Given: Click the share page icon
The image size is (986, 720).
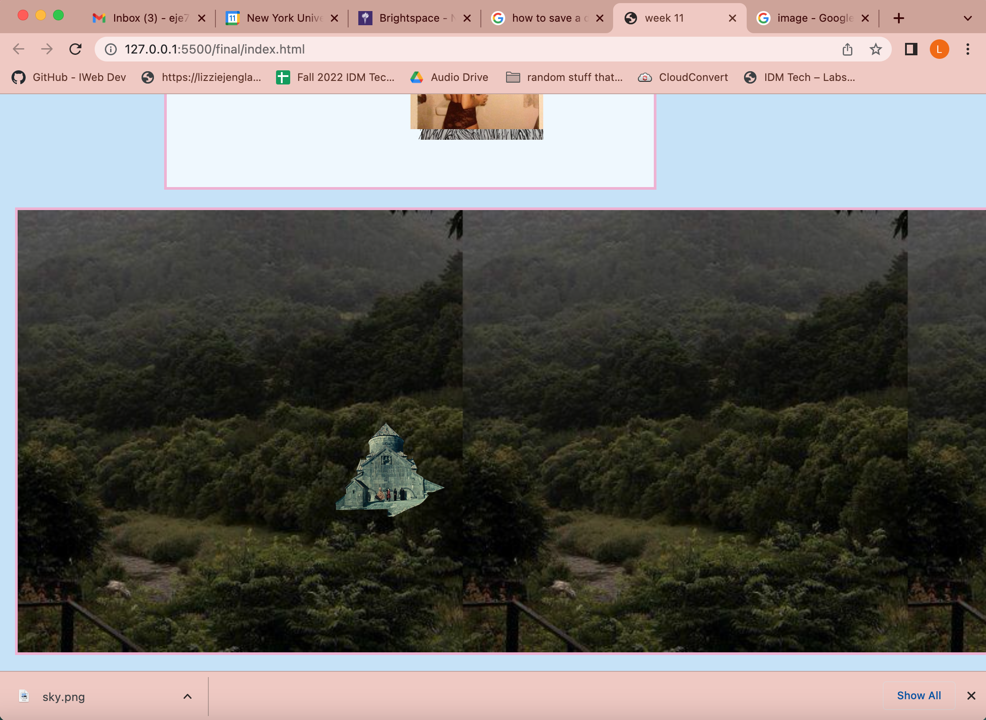Looking at the screenshot, I should (x=847, y=49).
